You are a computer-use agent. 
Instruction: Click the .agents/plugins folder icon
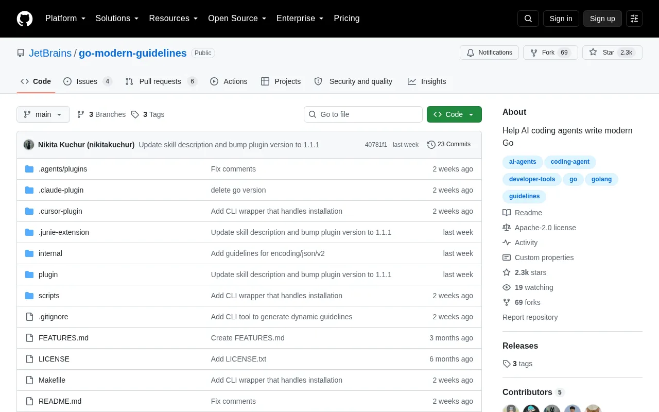(29, 169)
